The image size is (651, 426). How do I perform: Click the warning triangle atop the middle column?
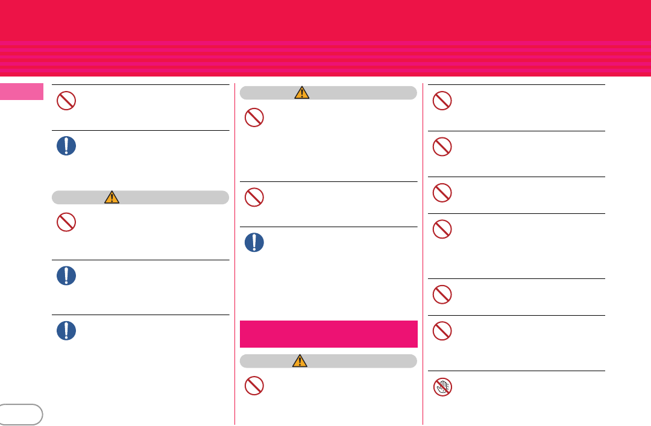coord(302,93)
